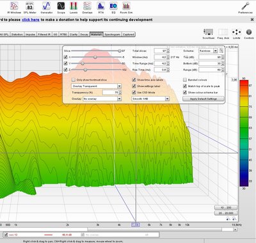
Task: Open the Overlays window icon
Action: pos(87,8)
